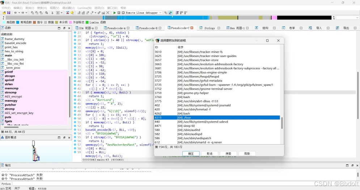The width and height of the screenshot is (360, 190).
Task: Toggle breakpoint dot on line 43
Action: point(75,92)
